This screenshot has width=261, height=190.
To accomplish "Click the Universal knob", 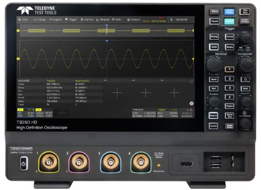I will (x=245, y=123).
